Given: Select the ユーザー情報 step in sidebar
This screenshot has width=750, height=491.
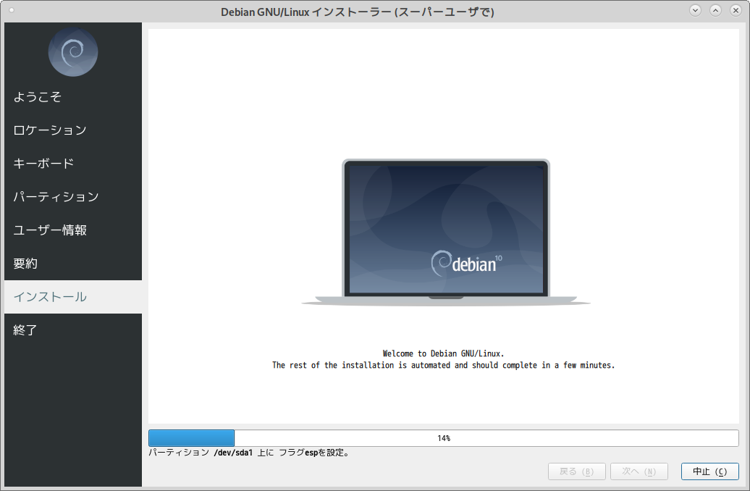Looking at the screenshot, I should click(x=73, y=230).
